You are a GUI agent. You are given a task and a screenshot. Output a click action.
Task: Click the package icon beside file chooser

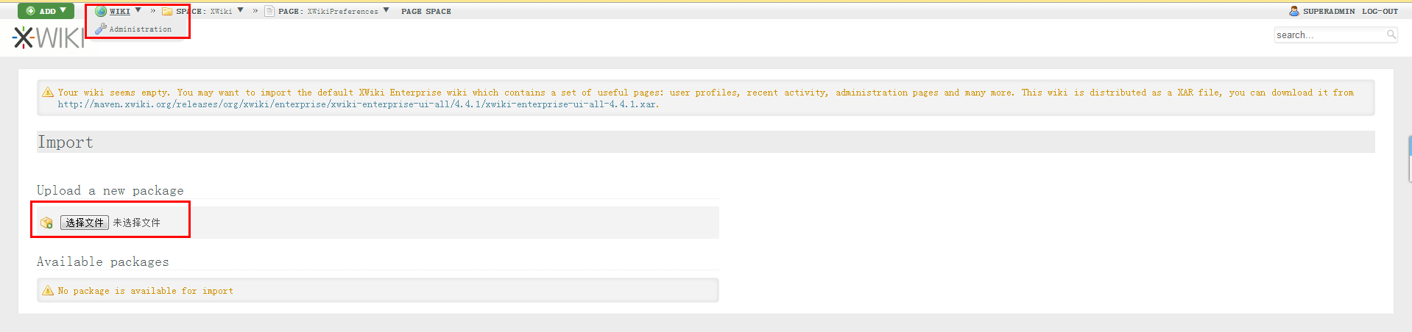[47, 223]
